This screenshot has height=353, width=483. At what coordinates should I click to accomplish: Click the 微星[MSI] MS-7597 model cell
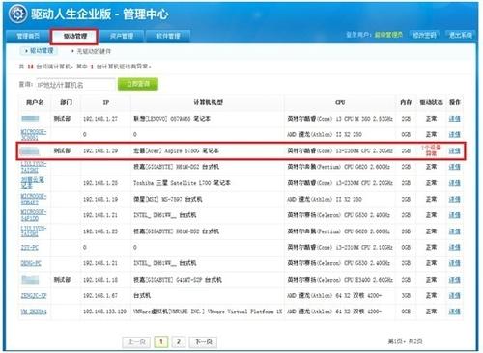(168, 200)
